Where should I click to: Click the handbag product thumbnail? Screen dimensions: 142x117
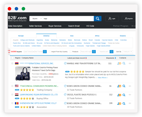tap(23, 73)
